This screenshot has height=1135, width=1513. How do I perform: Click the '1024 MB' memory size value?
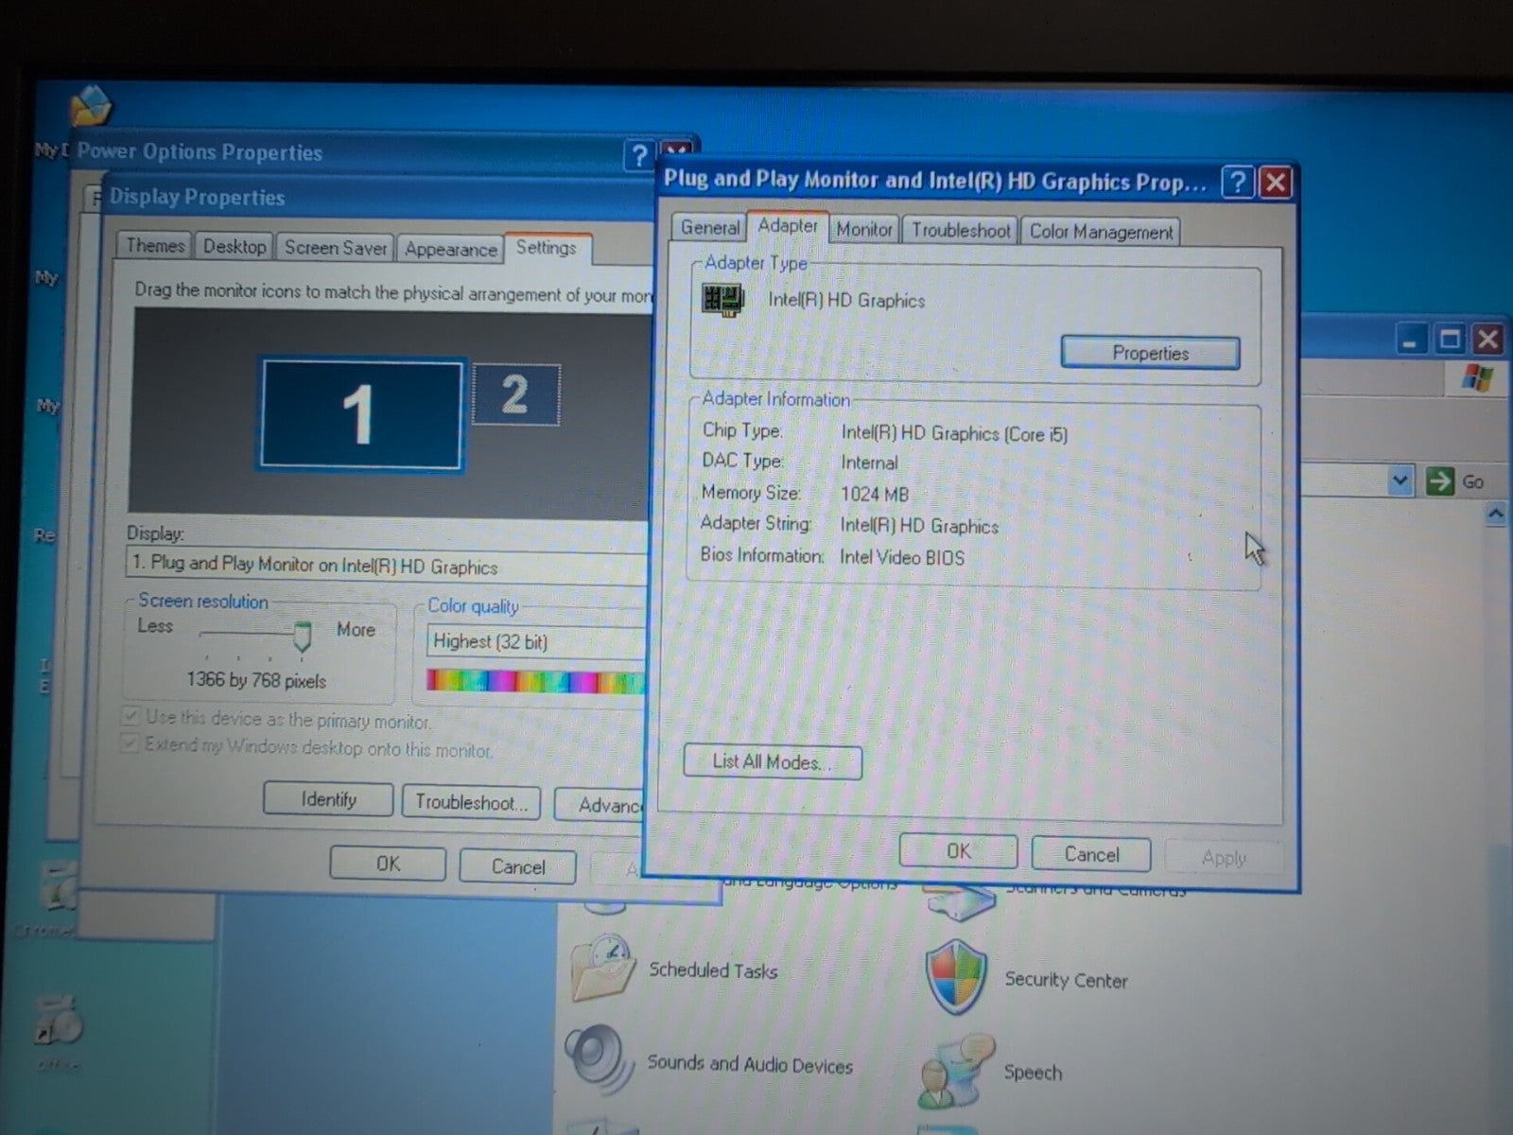(875, 494)
